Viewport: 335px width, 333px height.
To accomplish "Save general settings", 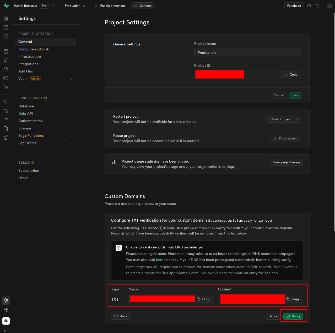I will pos(295,95).
